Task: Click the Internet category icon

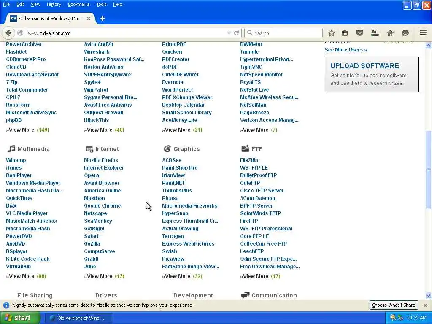Action: pyautogui.click(x=89, y=149)
